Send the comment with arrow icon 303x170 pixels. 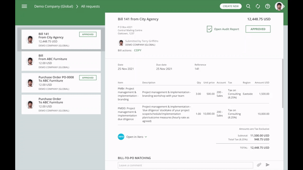267,165
